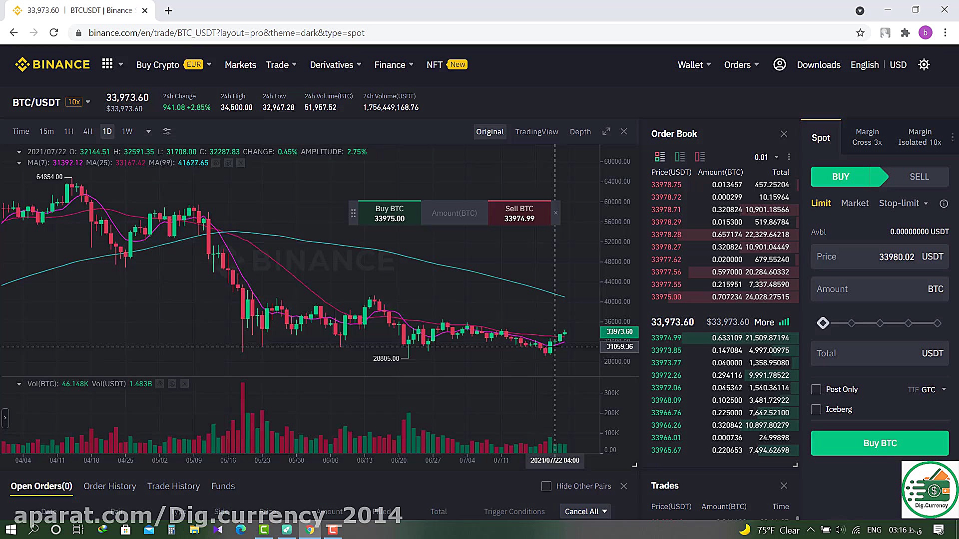959x539 pixels.
Task: Show buy orders only in order book
Action: tap(680, 157)
